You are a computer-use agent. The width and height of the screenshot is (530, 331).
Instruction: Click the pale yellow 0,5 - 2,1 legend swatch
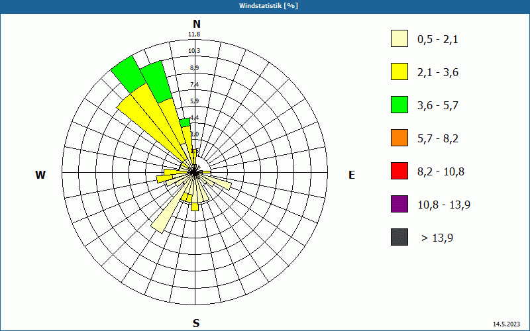(399, 38)
